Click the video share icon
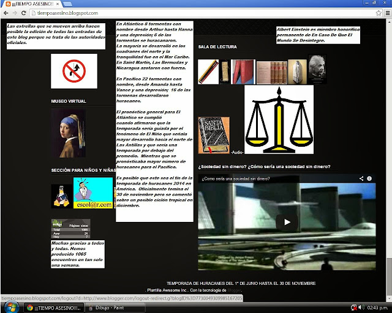 tap(361, 179)
